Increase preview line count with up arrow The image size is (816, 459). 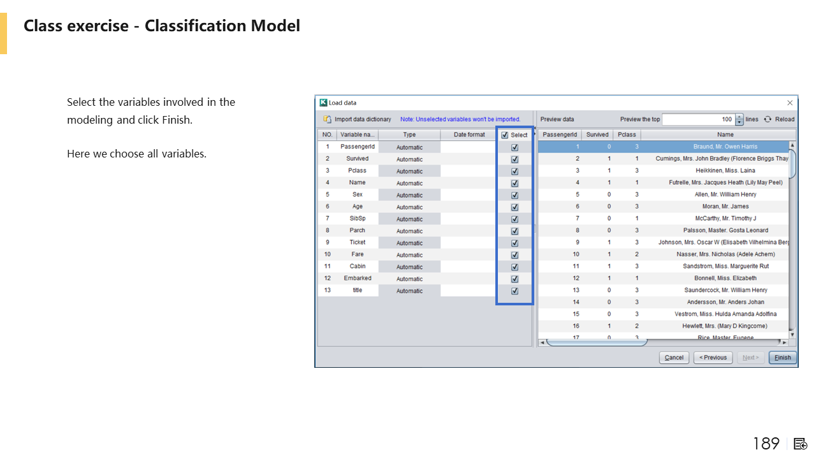pyautogui.click(x=739, y=117)
